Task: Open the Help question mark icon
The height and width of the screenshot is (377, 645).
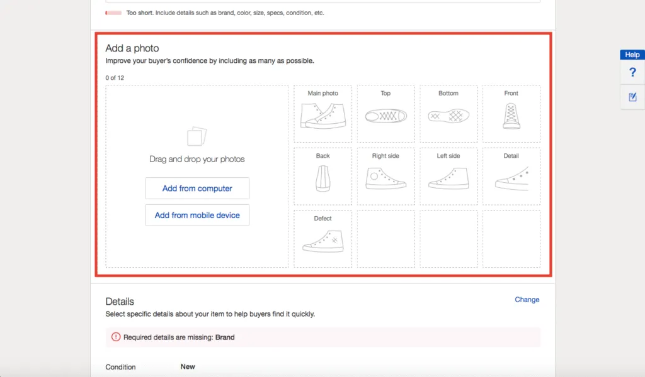Action: click(x=632, y=72)
